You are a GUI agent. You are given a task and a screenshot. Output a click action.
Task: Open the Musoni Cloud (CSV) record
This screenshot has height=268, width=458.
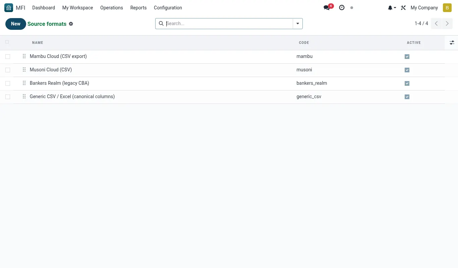point(51,70)
